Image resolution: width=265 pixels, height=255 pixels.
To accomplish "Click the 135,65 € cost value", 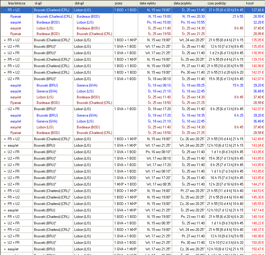I will tap(258, 47).
